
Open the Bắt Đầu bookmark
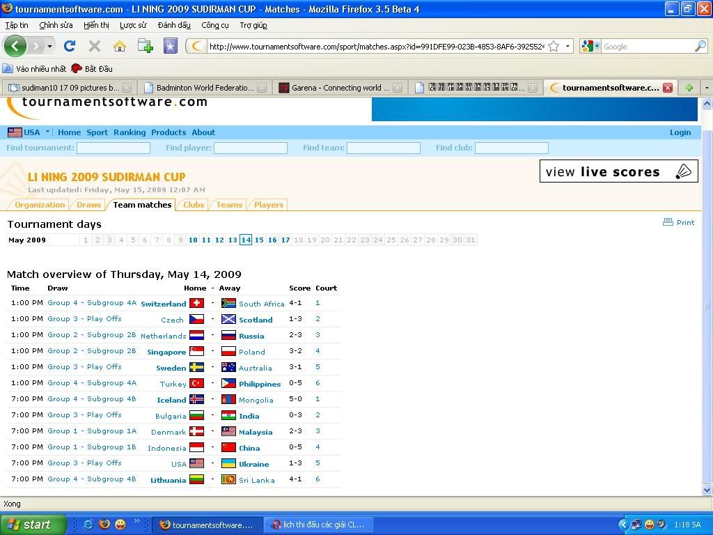click(x=93, y=69)
